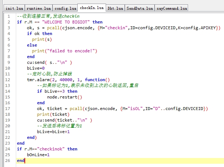Click line number 26 in the gutter
224x167 pixels.
click(8, 161)
